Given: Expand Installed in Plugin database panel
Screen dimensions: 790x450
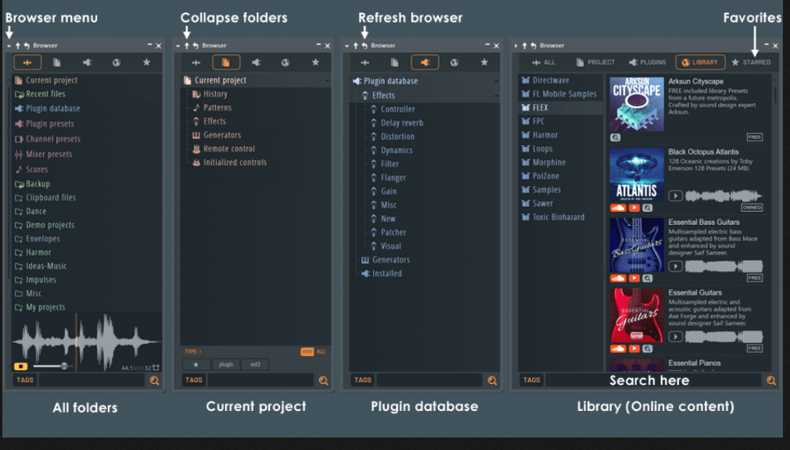Looking at the screenshot, I should click(x=382, y=273).
